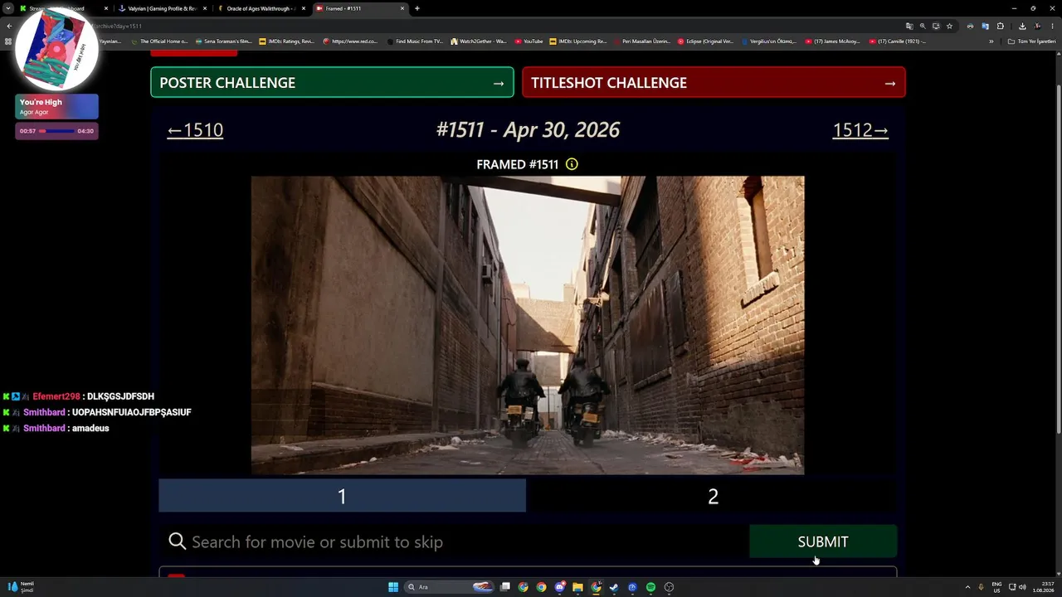Show the overflowed bookmarks chevron

point(991,41)
